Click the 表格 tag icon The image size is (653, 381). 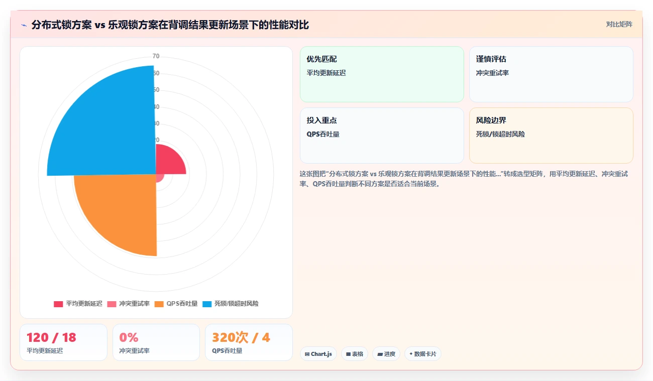pyautogui.click(x=348, y=354)
